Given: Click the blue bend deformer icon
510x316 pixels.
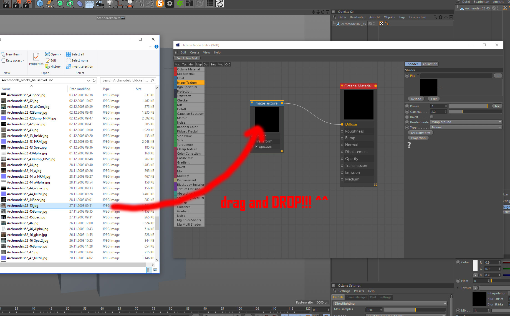Looking at the screenshot, I should click(80, 4).
